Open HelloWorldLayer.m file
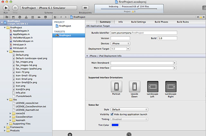Screen dimensions: 206x136 [x=23, y=41]
